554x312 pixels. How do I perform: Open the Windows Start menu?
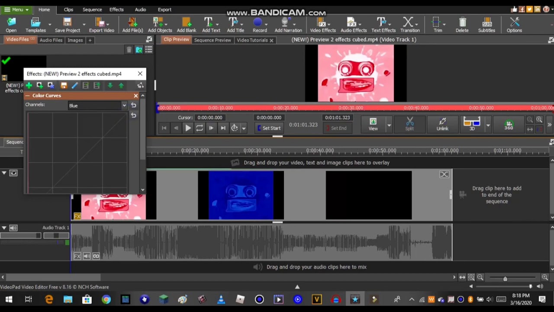coord(9,299)
